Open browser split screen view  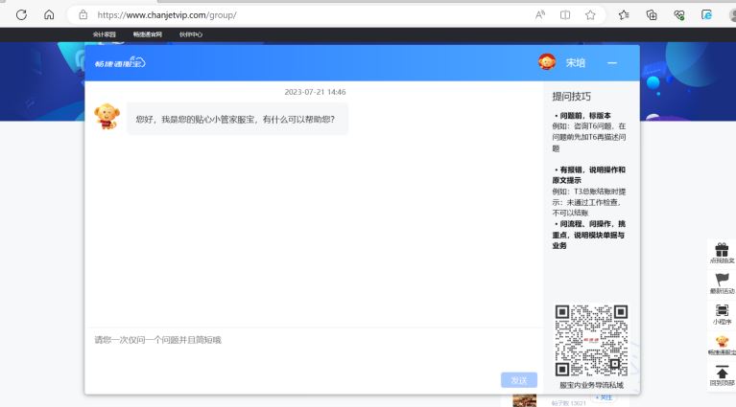pyautogui.click(x=565, y=14)
